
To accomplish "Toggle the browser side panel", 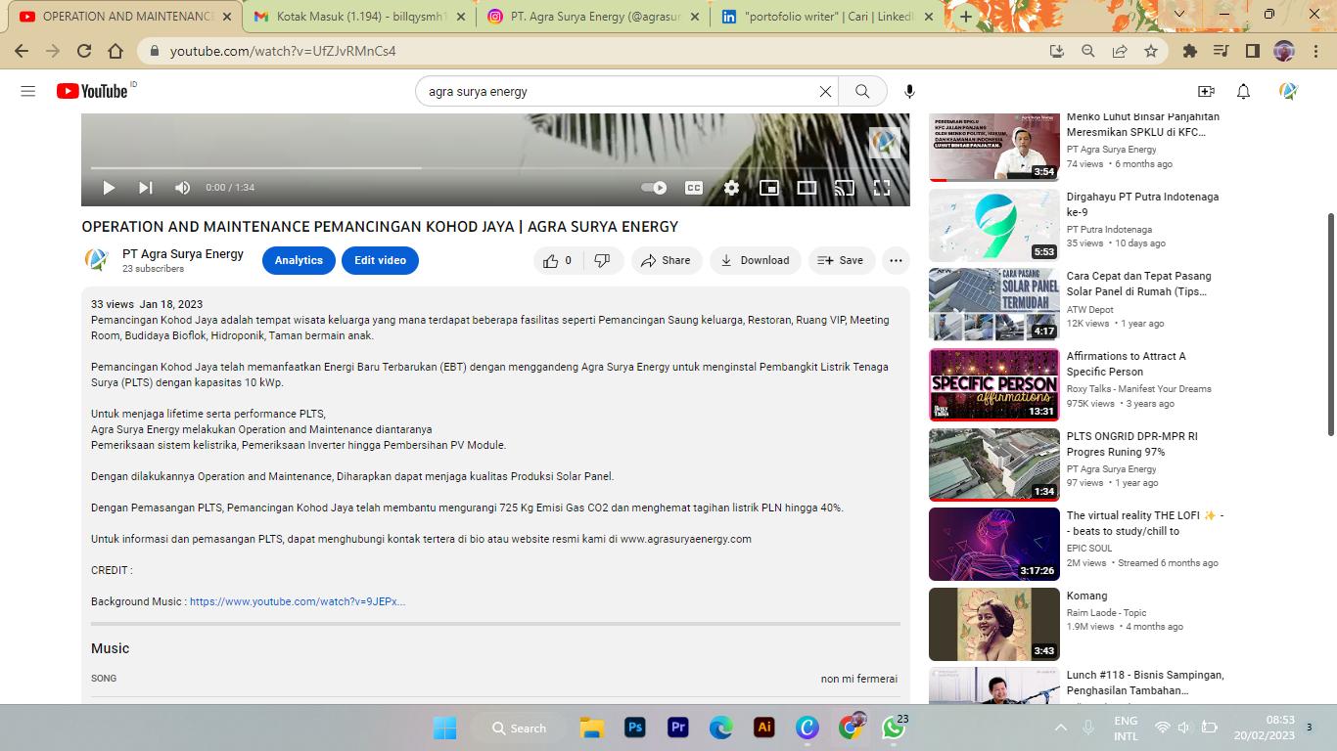I will [x=1253, y=51].
